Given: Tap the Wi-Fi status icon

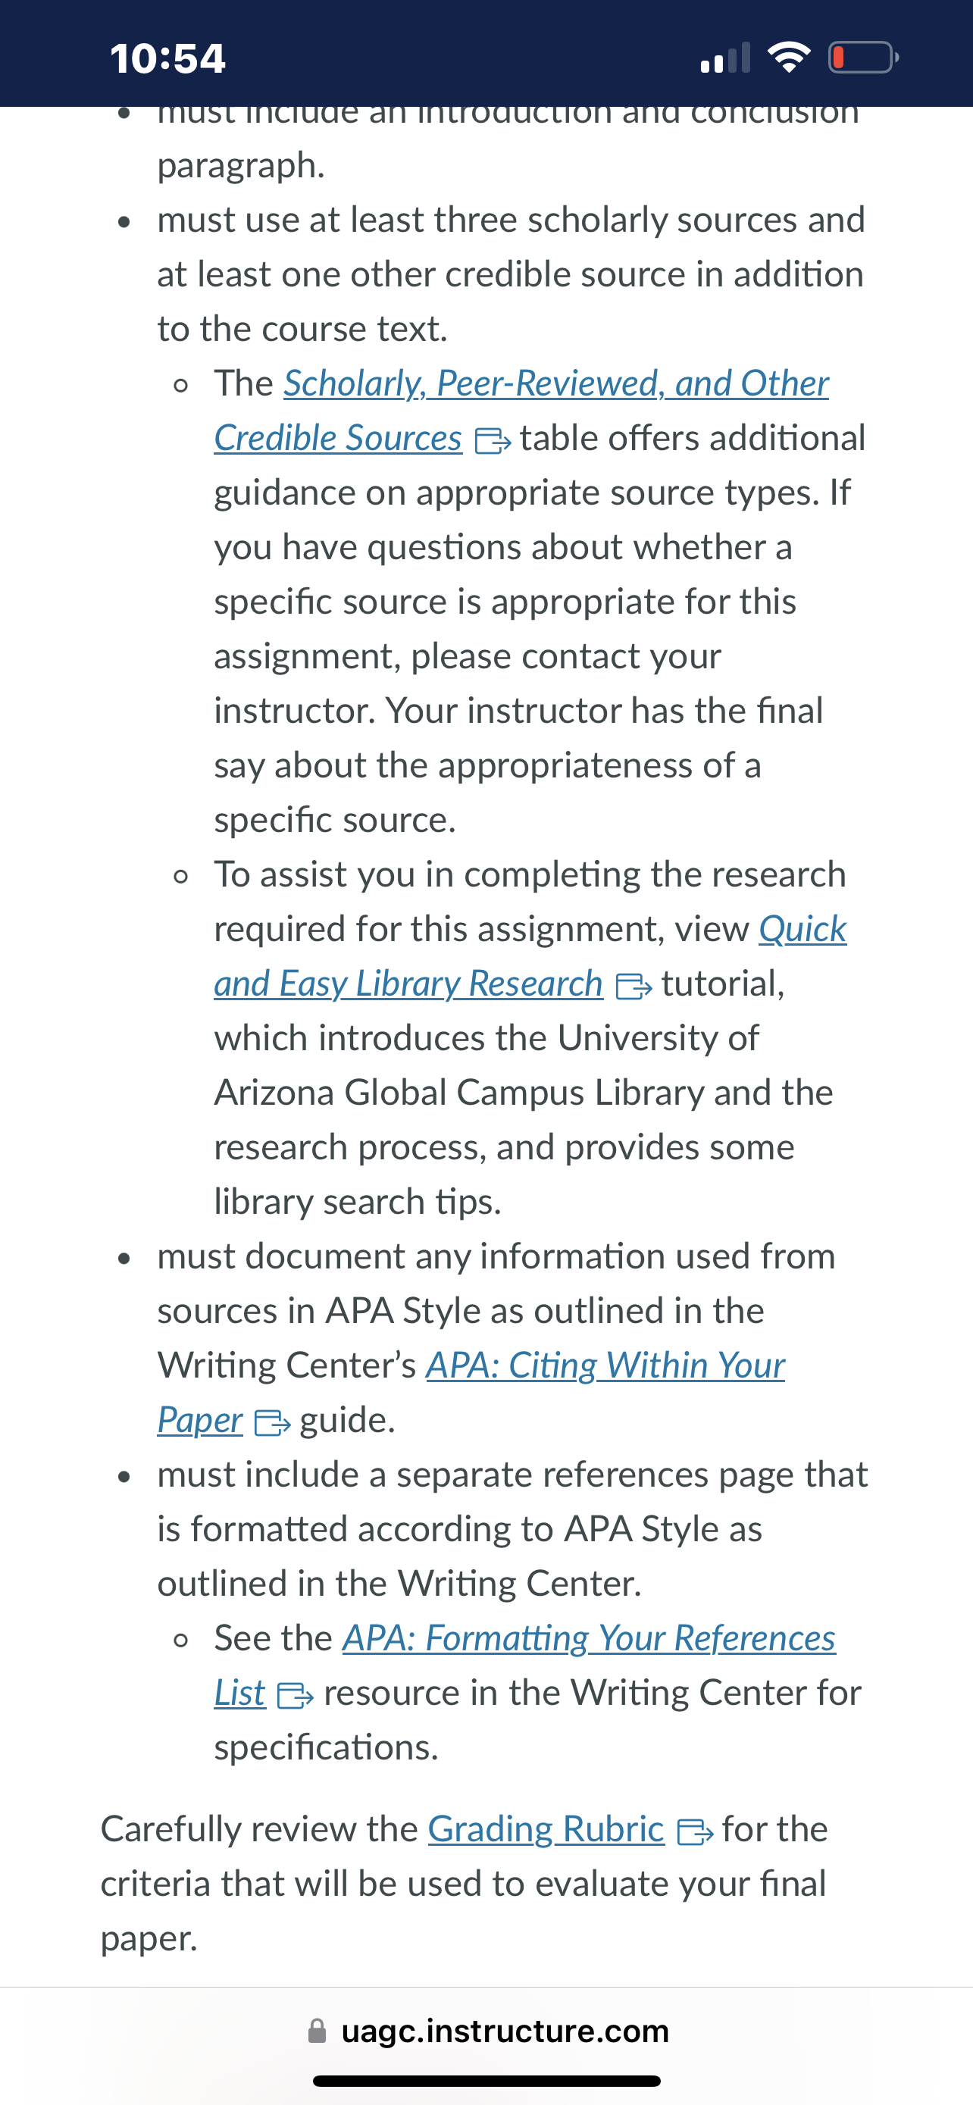Looking at the screenshot, I should click(789, 57).
